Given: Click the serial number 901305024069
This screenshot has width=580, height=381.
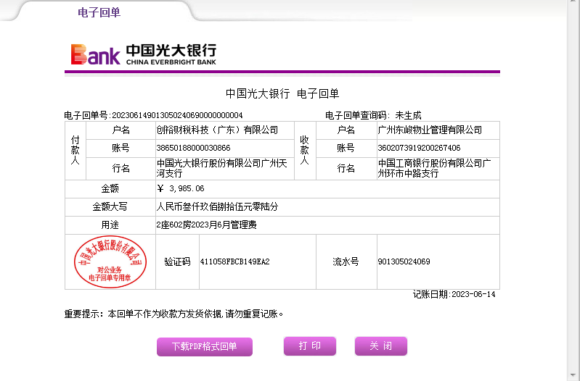Looking at the screenshot, I should [404, 261].
